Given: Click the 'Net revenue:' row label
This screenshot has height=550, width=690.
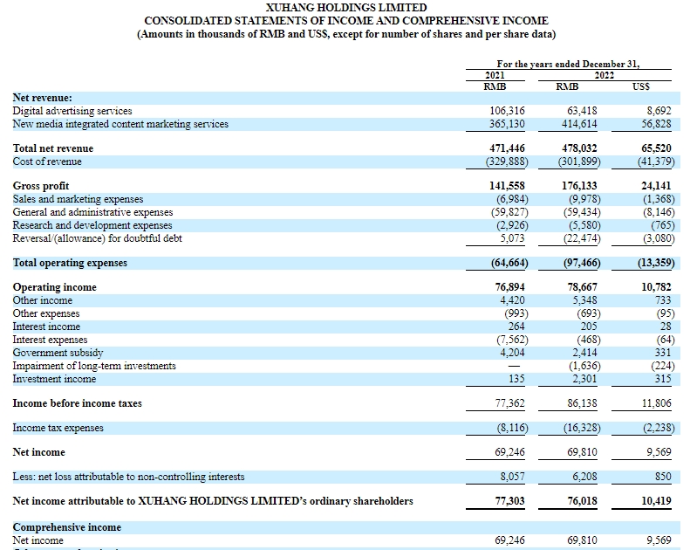Looking at the screenshot, I should 42,98.
